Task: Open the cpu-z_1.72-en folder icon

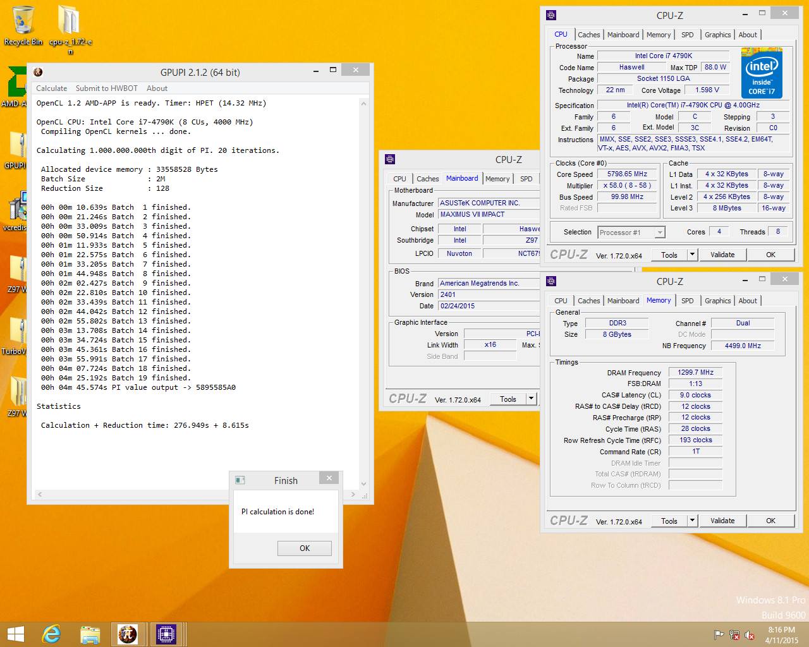Action: click(x=70, y=28)
